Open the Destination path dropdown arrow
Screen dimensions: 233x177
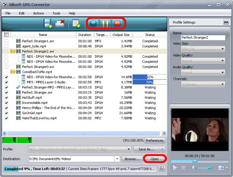coord(117,159)
